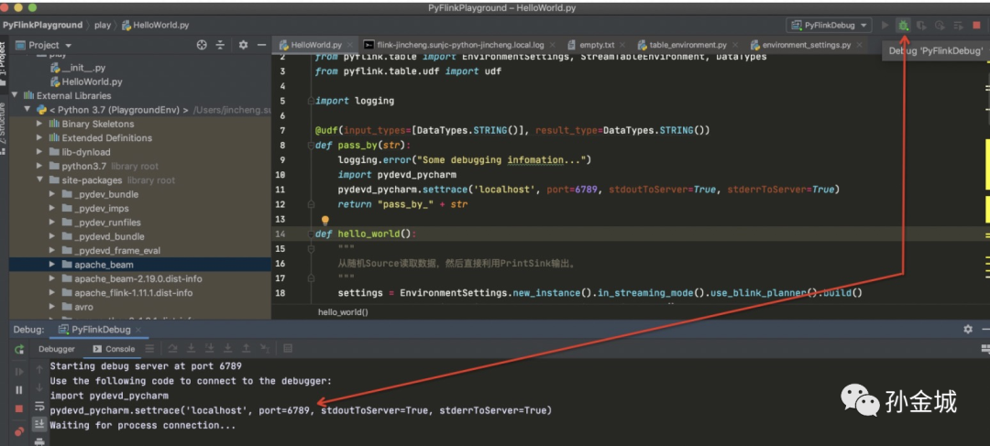Collapse the site-packages folder

[x=39, y=179]
